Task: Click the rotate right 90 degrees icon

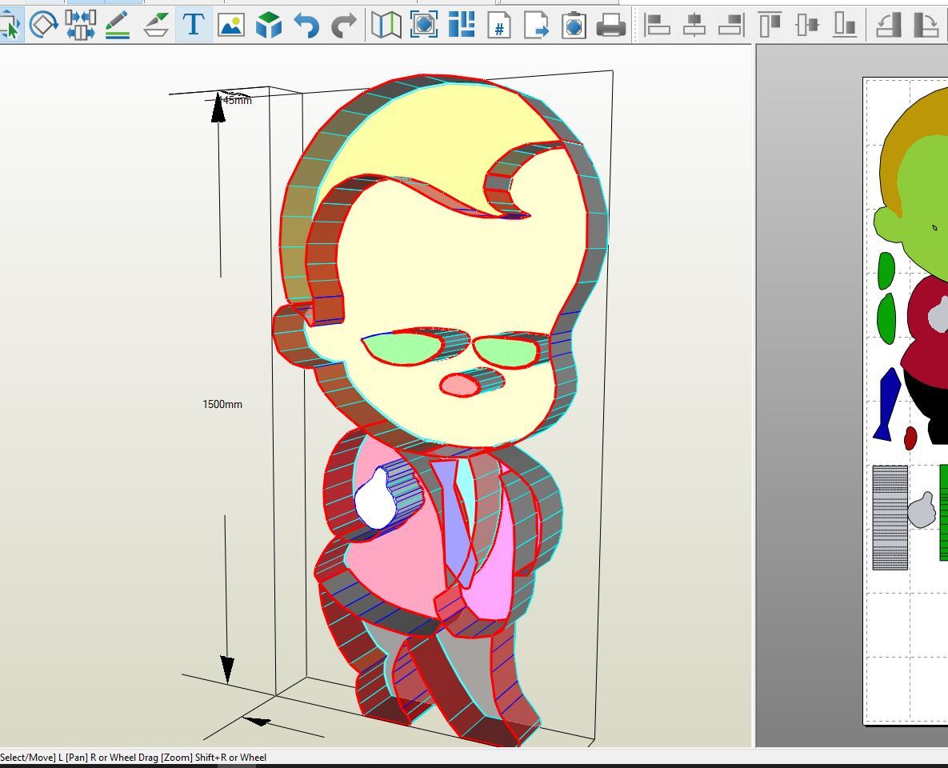Action: [x=925, y=26]
